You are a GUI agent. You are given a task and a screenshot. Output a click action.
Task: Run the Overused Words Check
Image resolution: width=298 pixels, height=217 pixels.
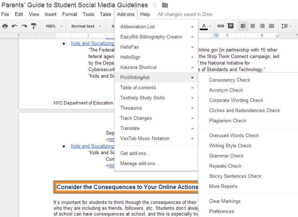[248, 136]
